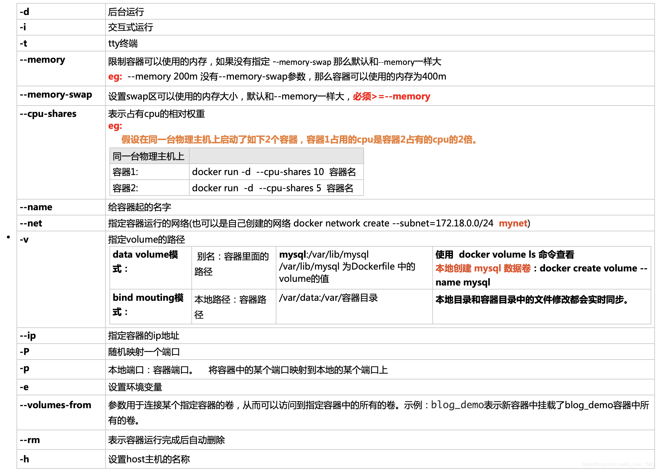
Task: Click the text 随机映射一个端口
Action: click(x=144, y=352)
